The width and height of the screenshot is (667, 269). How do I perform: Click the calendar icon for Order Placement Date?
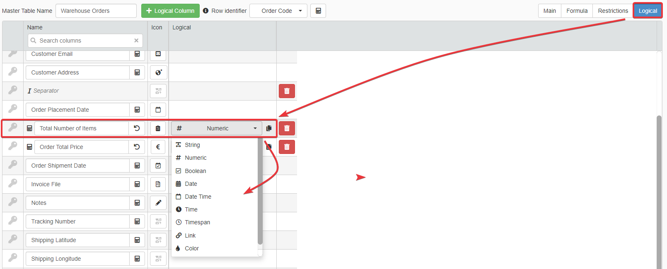click(158, 110)
